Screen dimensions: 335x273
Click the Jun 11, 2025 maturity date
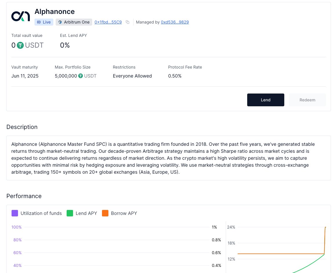25,76
